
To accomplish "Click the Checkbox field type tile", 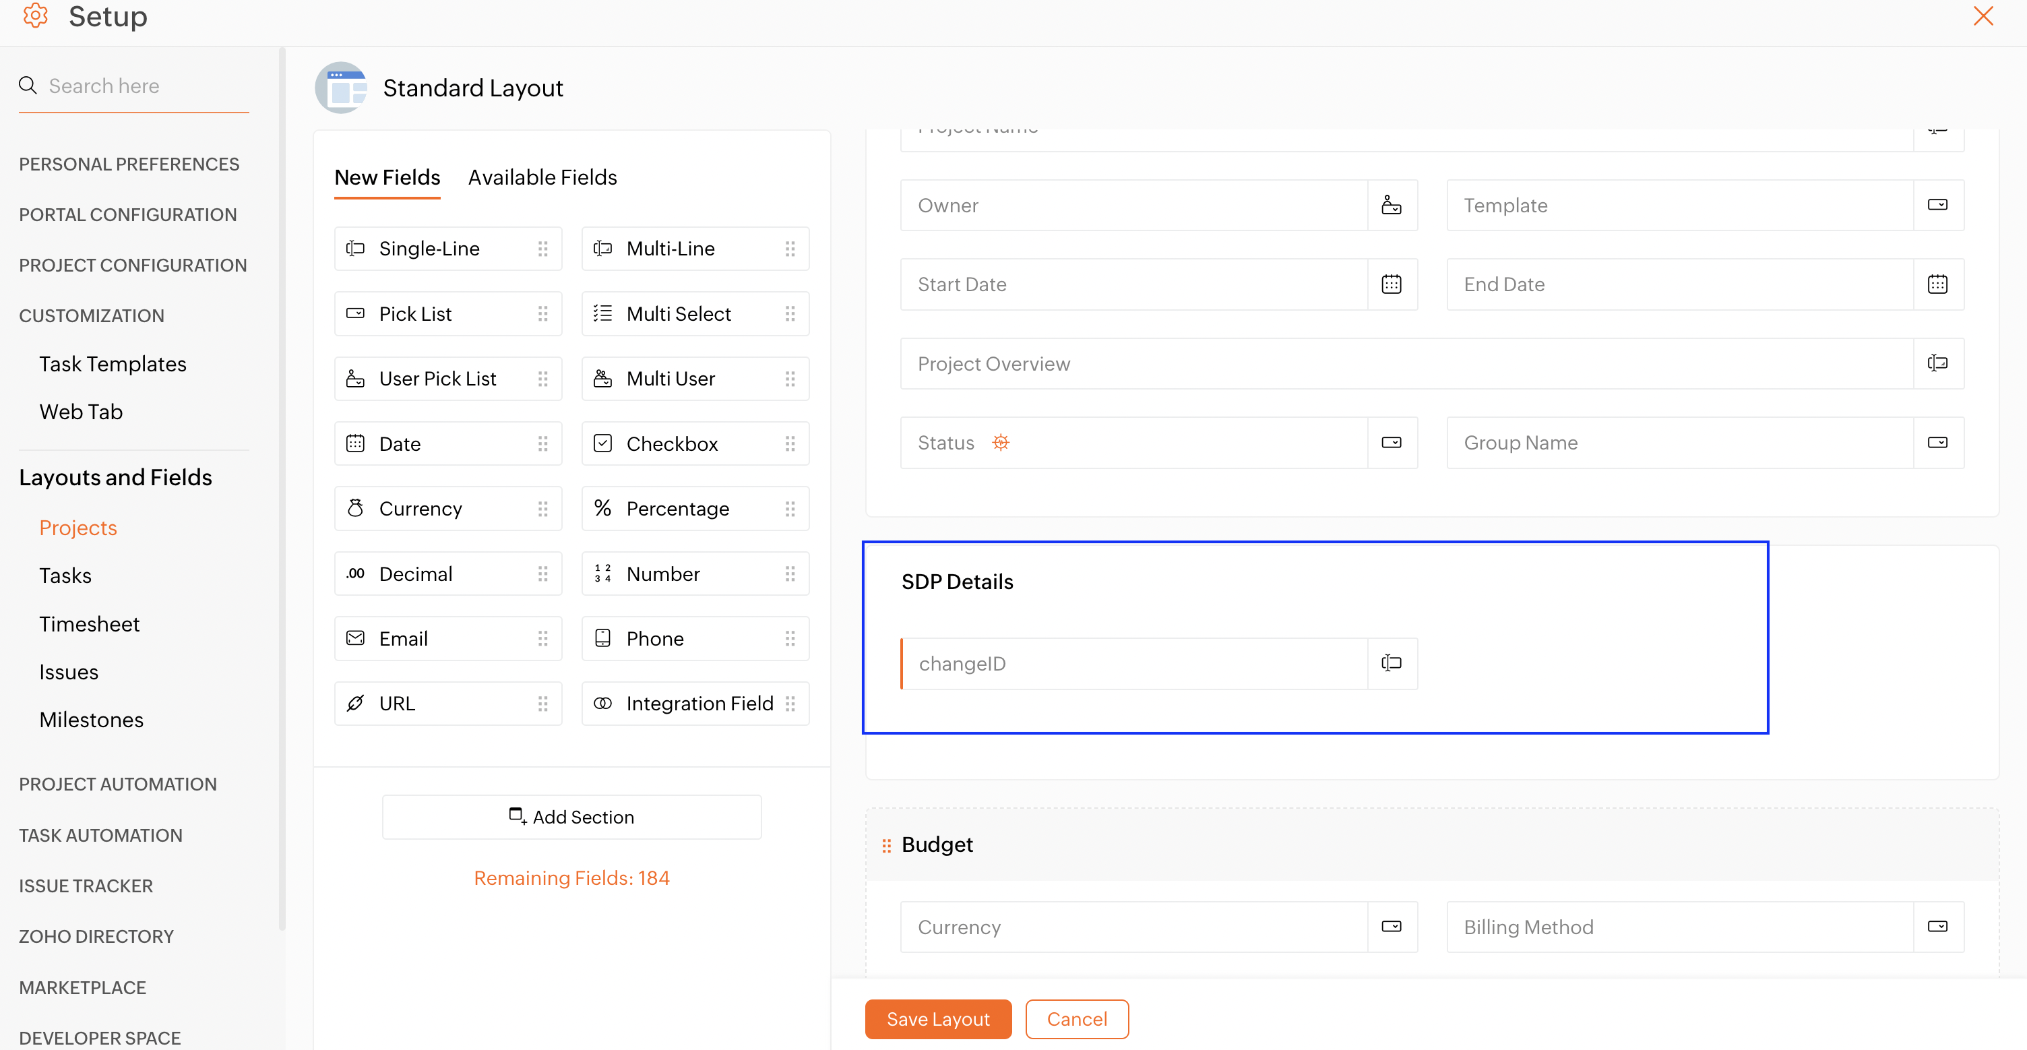I will (x=695, y=444).
